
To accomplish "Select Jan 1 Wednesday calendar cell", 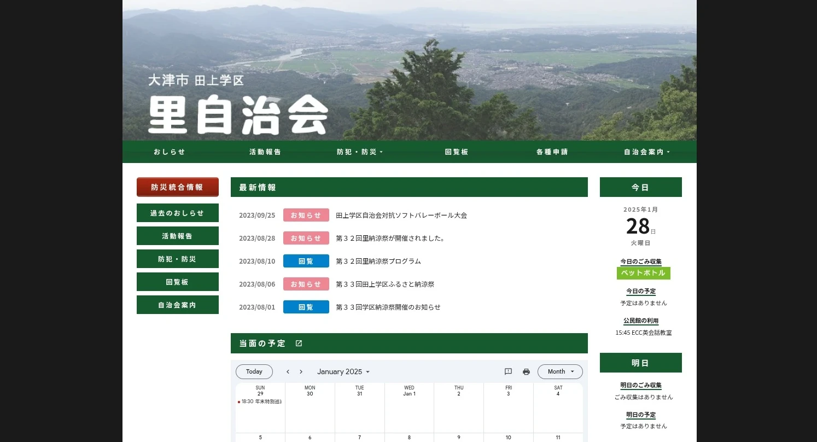I will 409,408.
